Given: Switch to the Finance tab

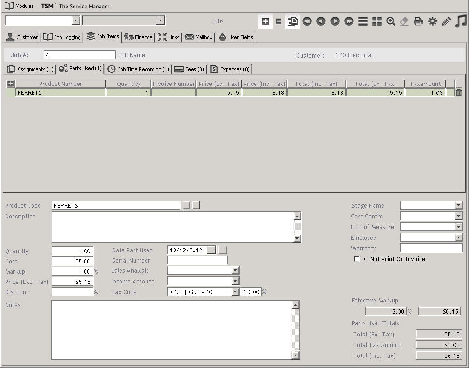Looking at the screenshot, I should pos(139,37).
